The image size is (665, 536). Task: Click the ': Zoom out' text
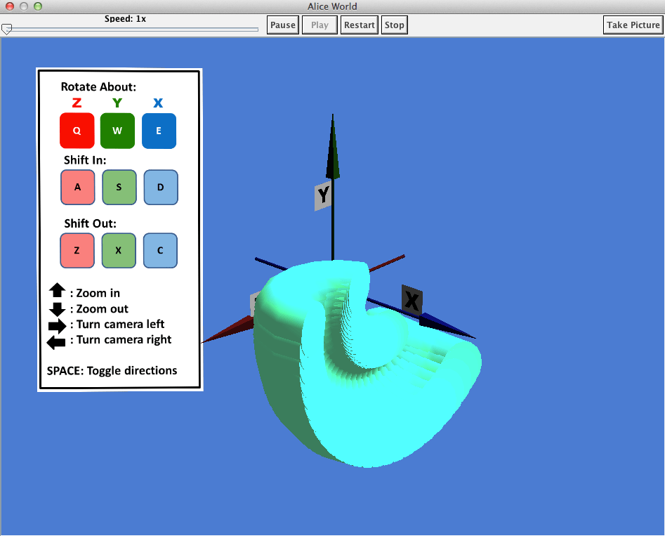click(99, 309)
